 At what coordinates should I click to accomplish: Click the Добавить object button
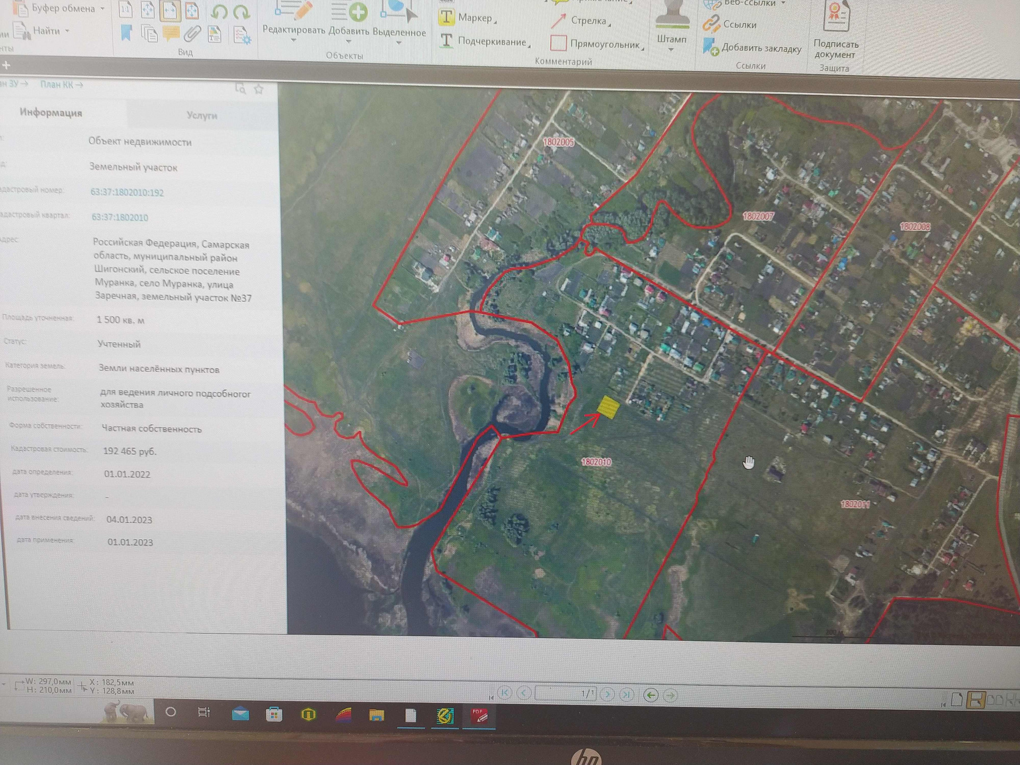(348, 19)
